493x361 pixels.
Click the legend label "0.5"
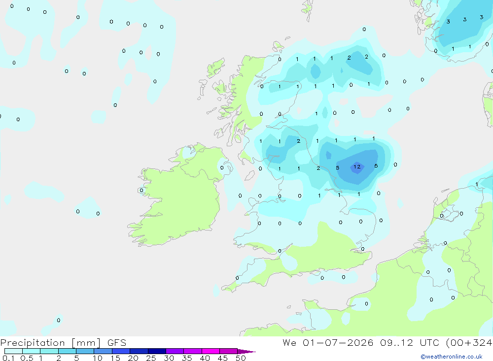coord(27,358)
